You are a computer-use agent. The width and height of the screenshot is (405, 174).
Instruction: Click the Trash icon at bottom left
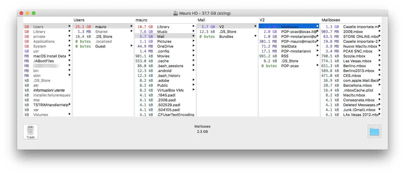point(31,132)
